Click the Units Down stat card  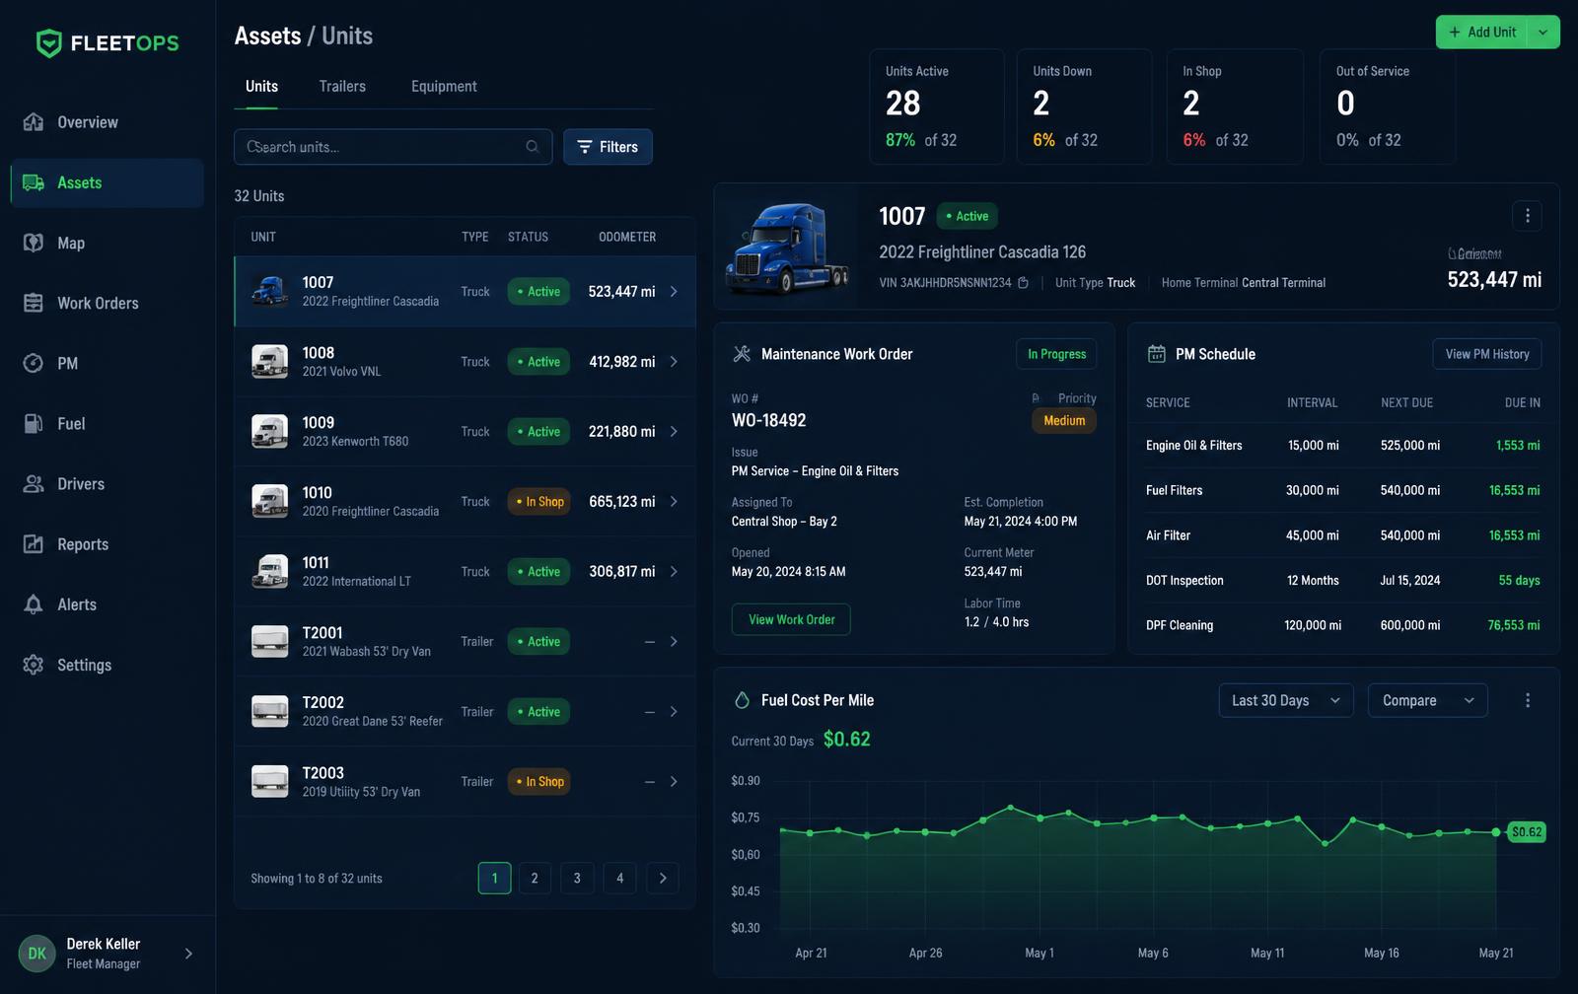1084,106
